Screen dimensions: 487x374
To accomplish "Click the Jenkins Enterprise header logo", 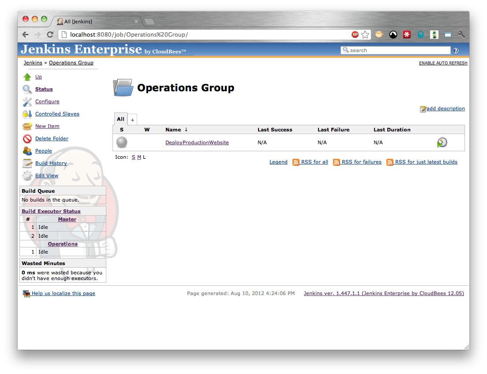I will 103,50.
